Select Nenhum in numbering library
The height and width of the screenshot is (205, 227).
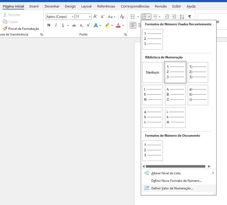(153, 72)
